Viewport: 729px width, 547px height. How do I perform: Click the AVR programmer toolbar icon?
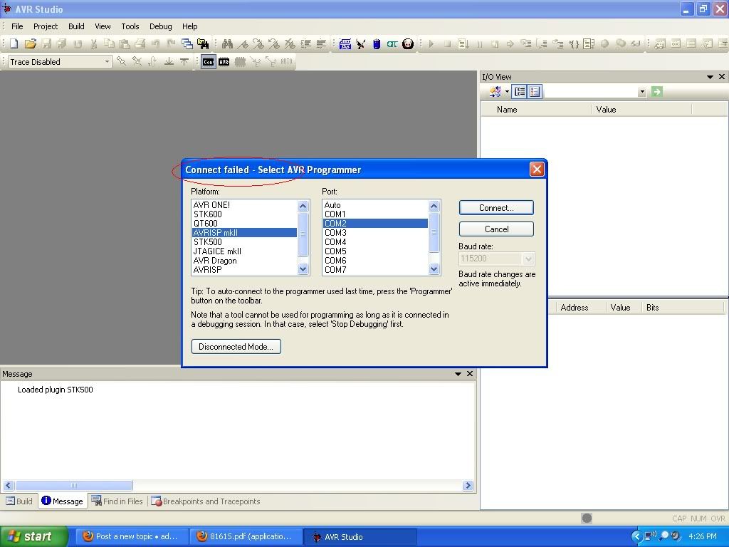(224, 61)
